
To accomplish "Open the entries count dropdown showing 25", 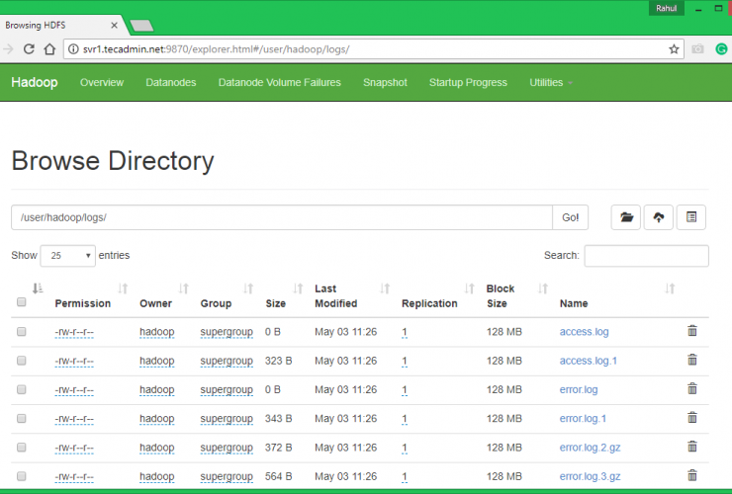I will pos(67,256).
